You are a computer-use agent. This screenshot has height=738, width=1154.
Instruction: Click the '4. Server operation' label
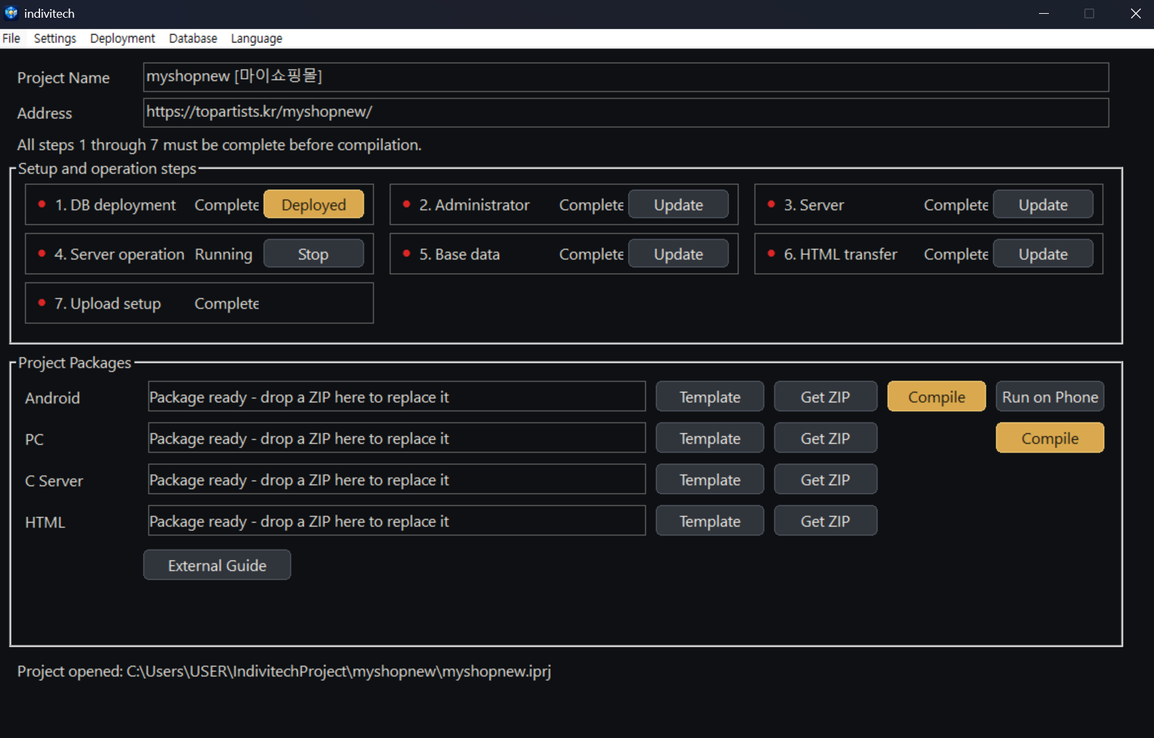(120, 254)
